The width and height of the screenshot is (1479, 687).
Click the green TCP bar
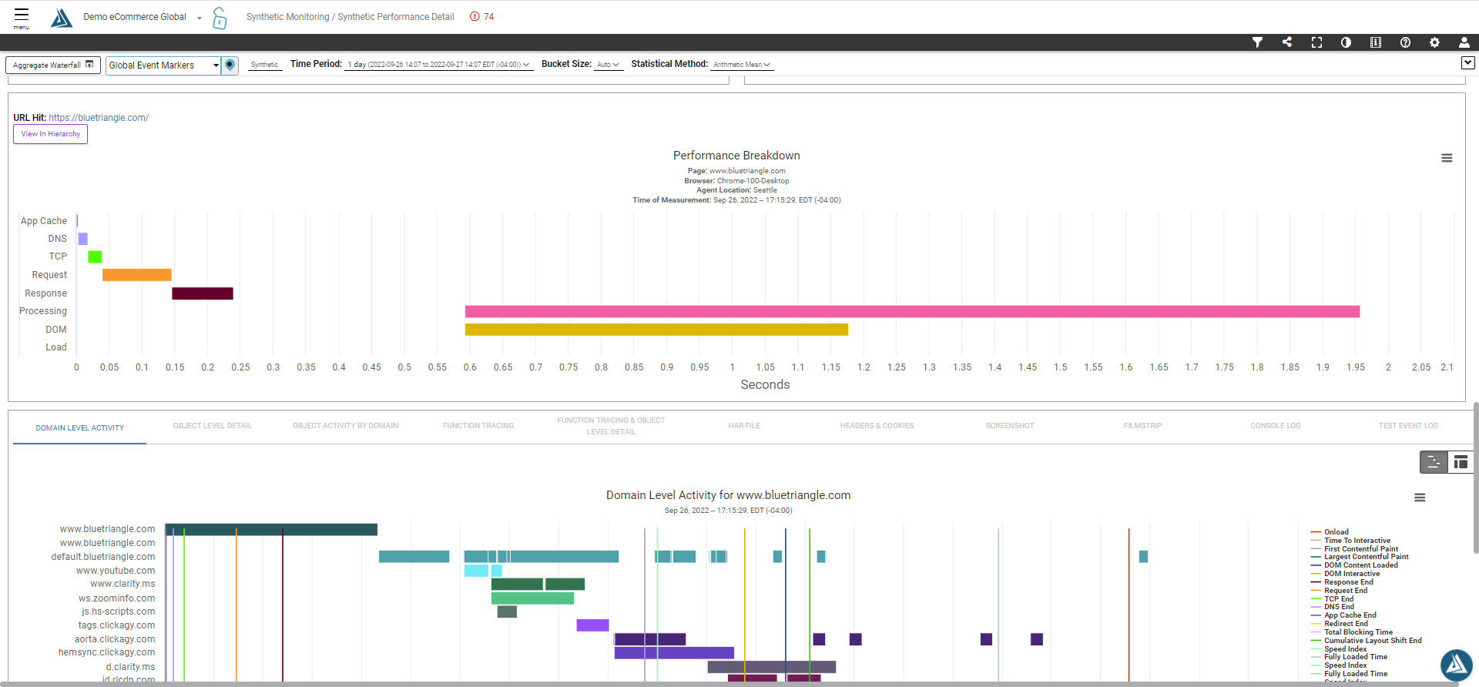[95, 256]
